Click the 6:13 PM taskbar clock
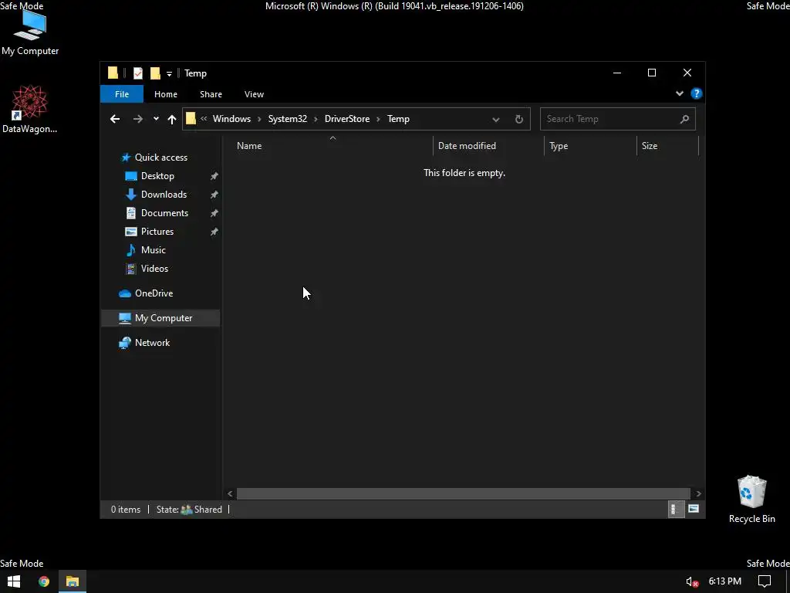This screenshot has height=593, width=790. coord(725,581)
